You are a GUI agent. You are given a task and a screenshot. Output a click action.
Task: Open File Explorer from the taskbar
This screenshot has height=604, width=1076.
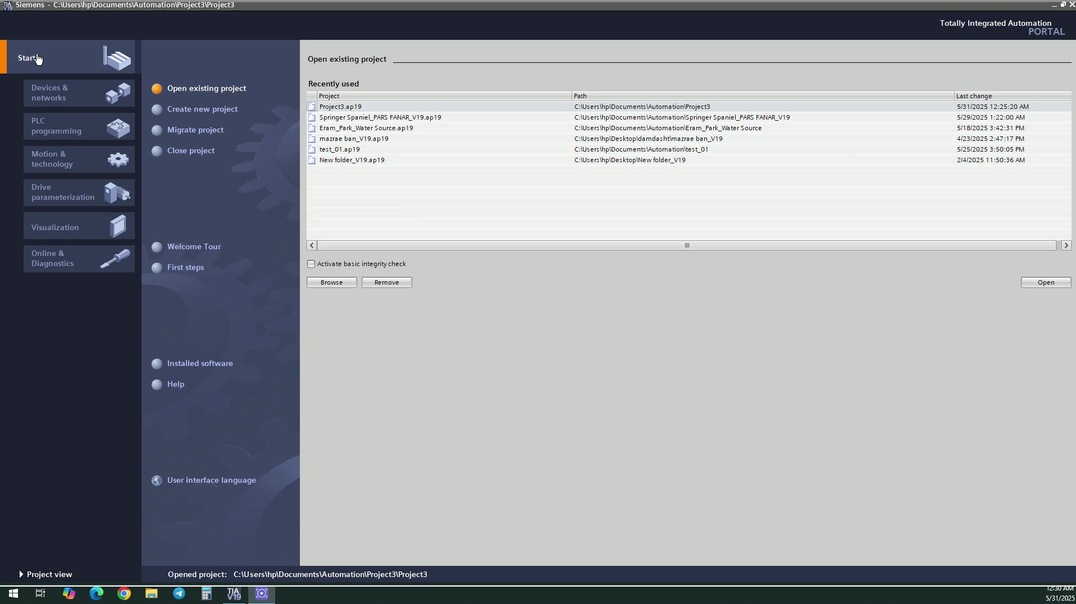coord(152,593)
